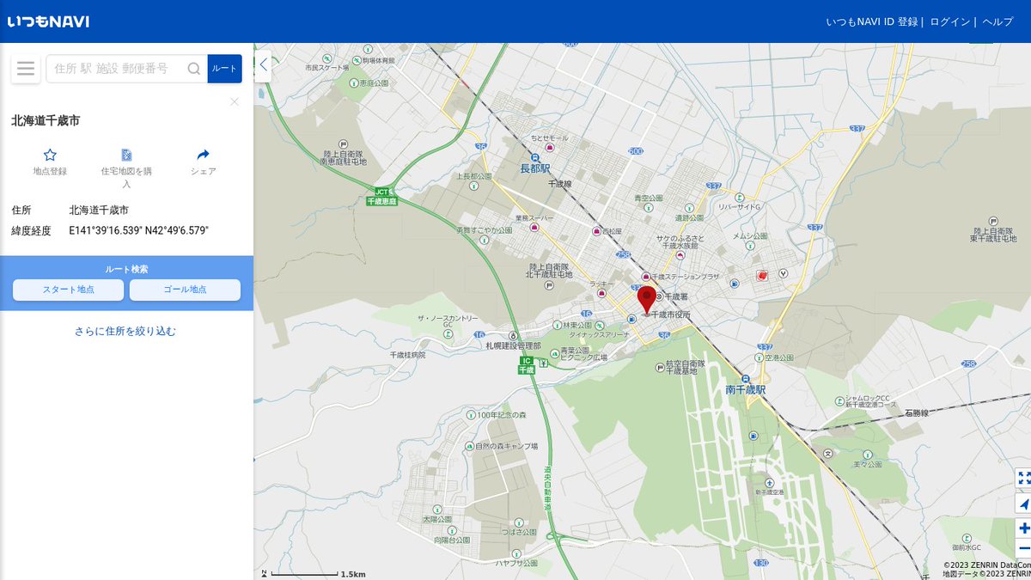Click the 札幌建設管理部 map label
Screen dimensions: 1031x580
coord(513,345)
